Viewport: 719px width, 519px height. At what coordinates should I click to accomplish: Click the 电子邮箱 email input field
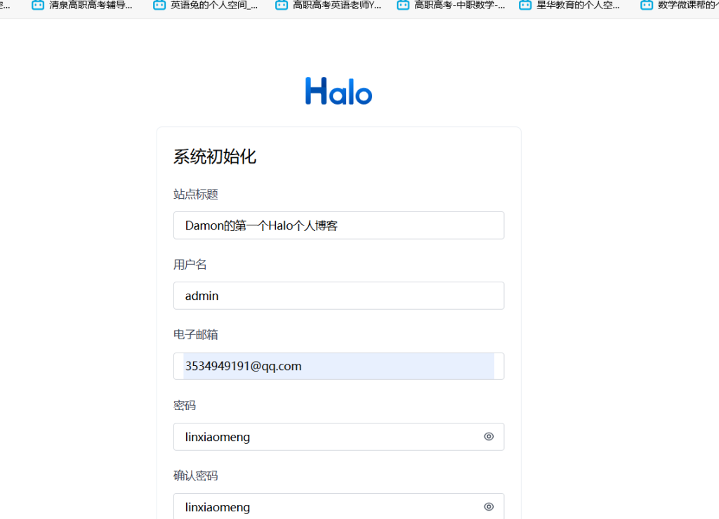click(338, 366)
